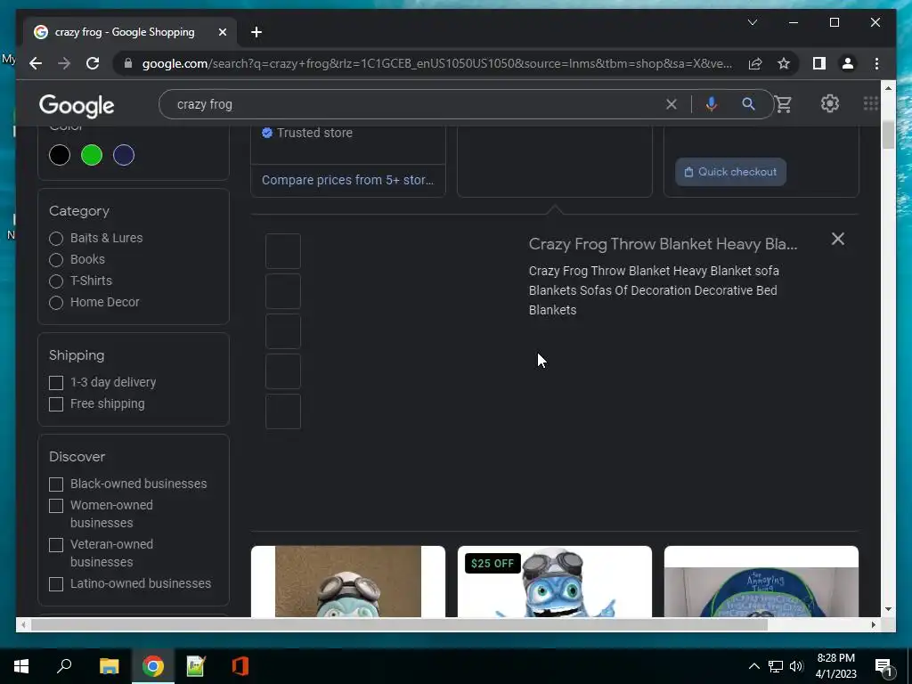Screen dimensions: 912x684
Task: Close the Throw Blanket detail panel
Action: [x=837, y=239]
